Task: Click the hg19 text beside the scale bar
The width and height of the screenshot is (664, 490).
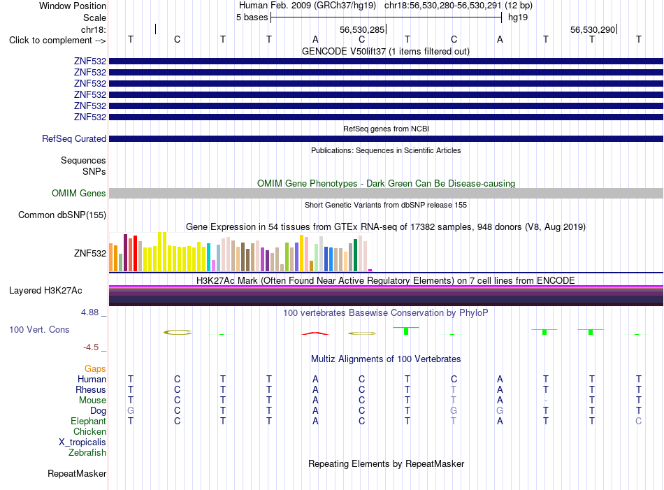Action: click(517, 17)
